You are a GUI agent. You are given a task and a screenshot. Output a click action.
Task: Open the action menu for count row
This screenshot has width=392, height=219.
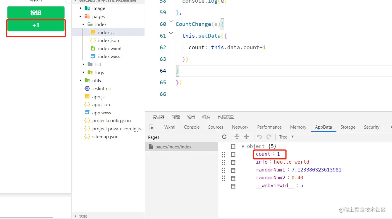(x=233, y=154)
